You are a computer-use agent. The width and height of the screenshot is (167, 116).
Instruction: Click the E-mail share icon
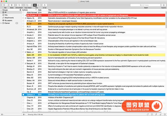click(45, 5)
